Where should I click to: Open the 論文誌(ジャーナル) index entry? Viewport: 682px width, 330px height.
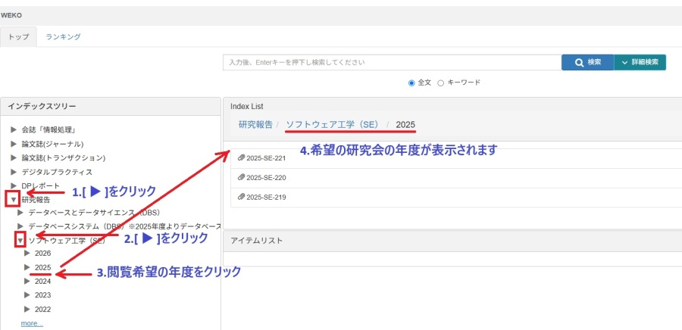pos(52,144)
